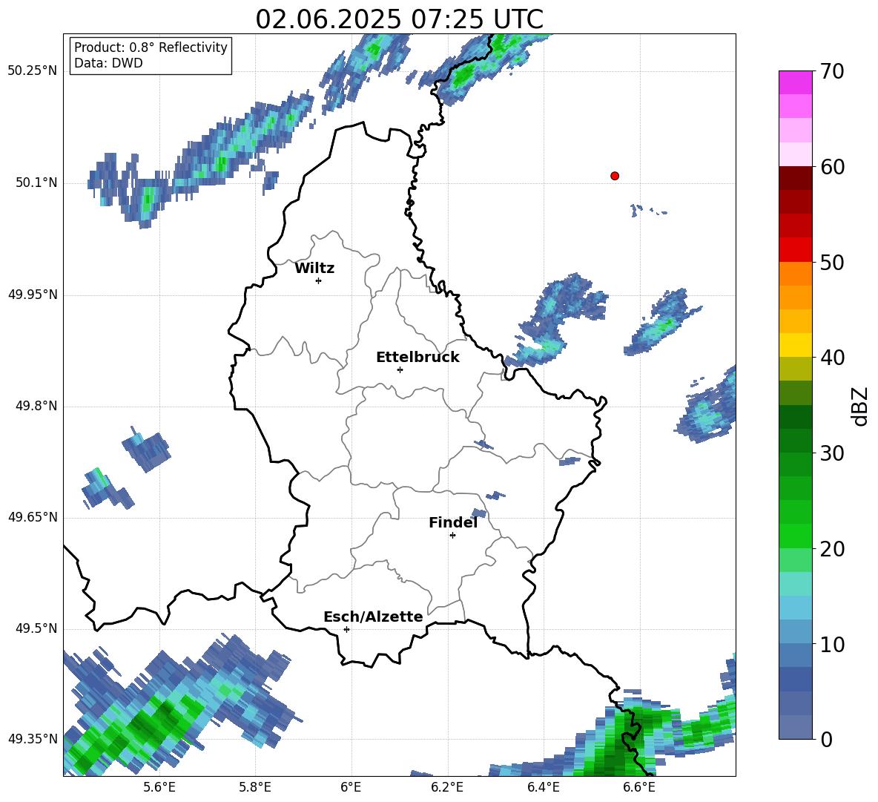The width and height of the screenshot is (878, 802).
Task: Click the 6.4°E longitude label
Action: [544, 787]
